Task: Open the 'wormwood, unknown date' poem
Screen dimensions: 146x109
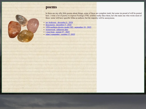Action: click(57, 30)
